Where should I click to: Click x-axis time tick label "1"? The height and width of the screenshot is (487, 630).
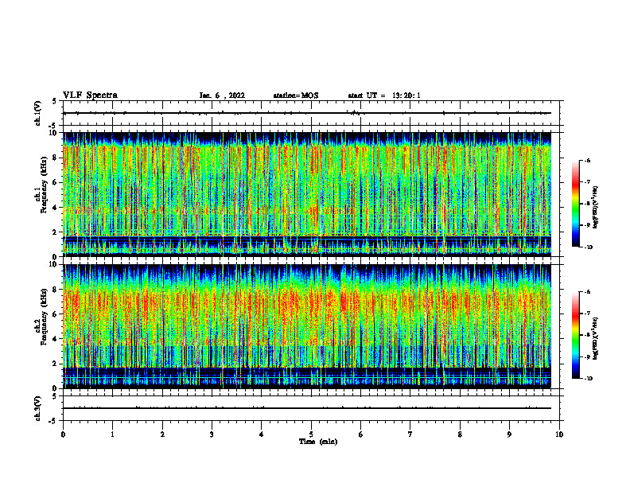pyautogui.click(x=112, y=434)
